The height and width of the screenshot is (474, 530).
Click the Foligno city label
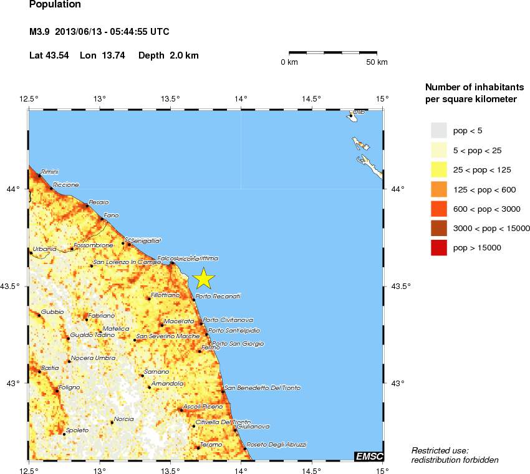click(69, 387)
